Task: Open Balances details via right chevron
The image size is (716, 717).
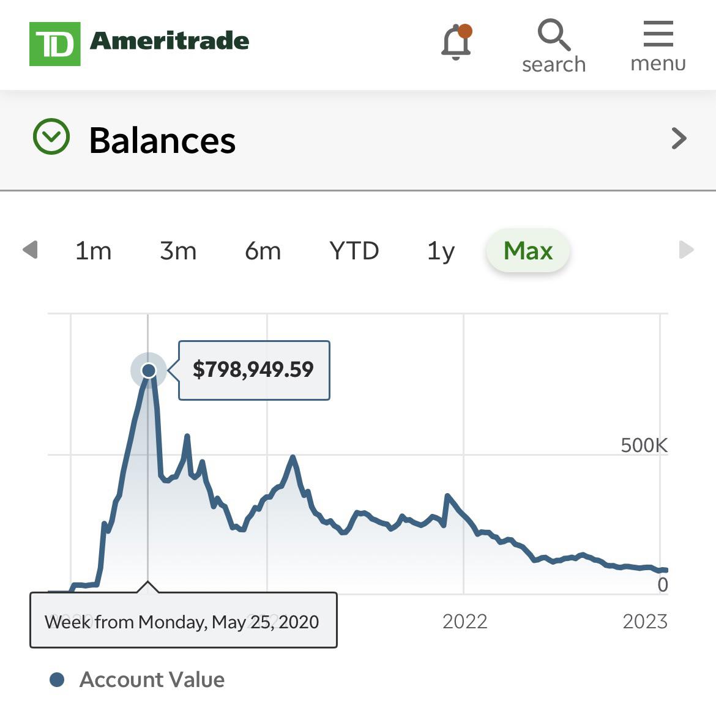Action: point(679,139)
